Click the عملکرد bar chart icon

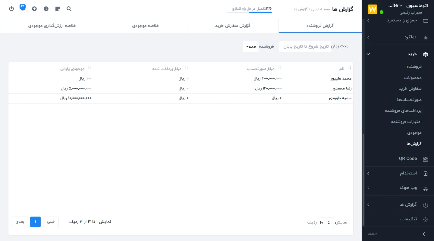coord(426,37)
